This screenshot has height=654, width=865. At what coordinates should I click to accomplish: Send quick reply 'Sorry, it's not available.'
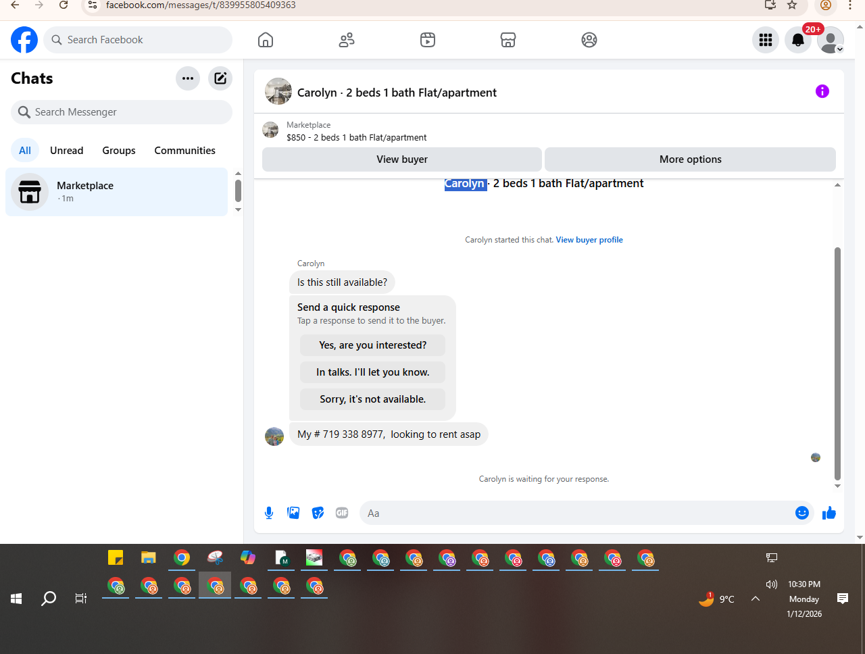click(373, 399)
